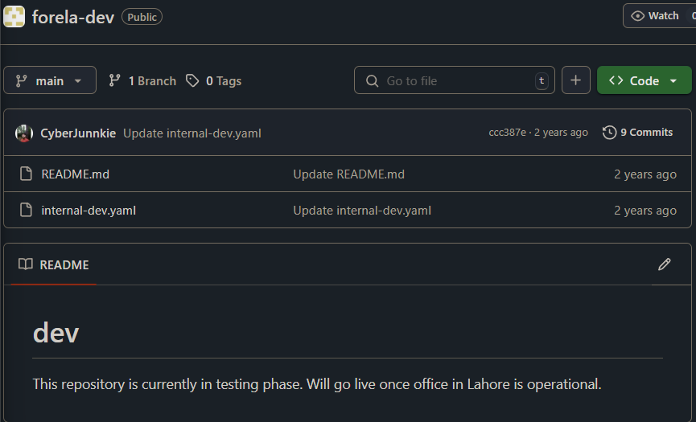Image resolution: width=696 pixels, height=422 pixels.
Task: Click CyberJunnkie's profile avatar
Action: click(x=24, y=133)
